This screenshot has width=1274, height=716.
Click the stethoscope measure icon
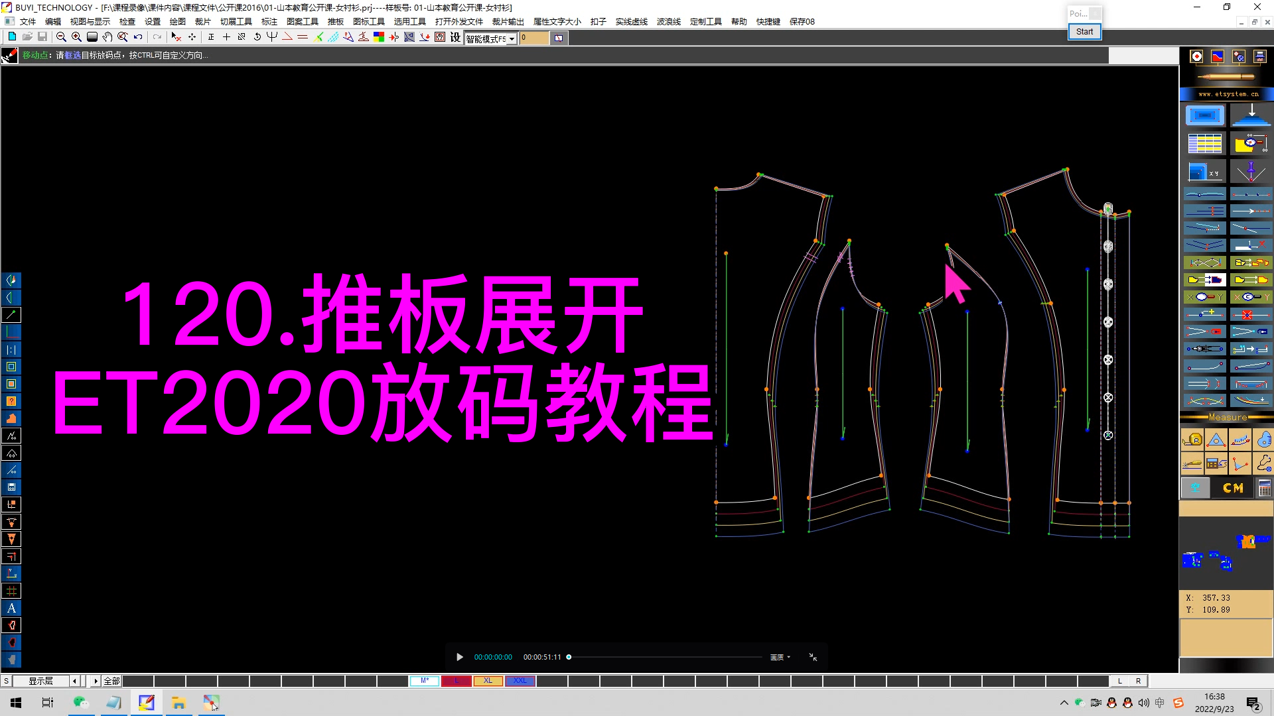tap(1263, 463)
